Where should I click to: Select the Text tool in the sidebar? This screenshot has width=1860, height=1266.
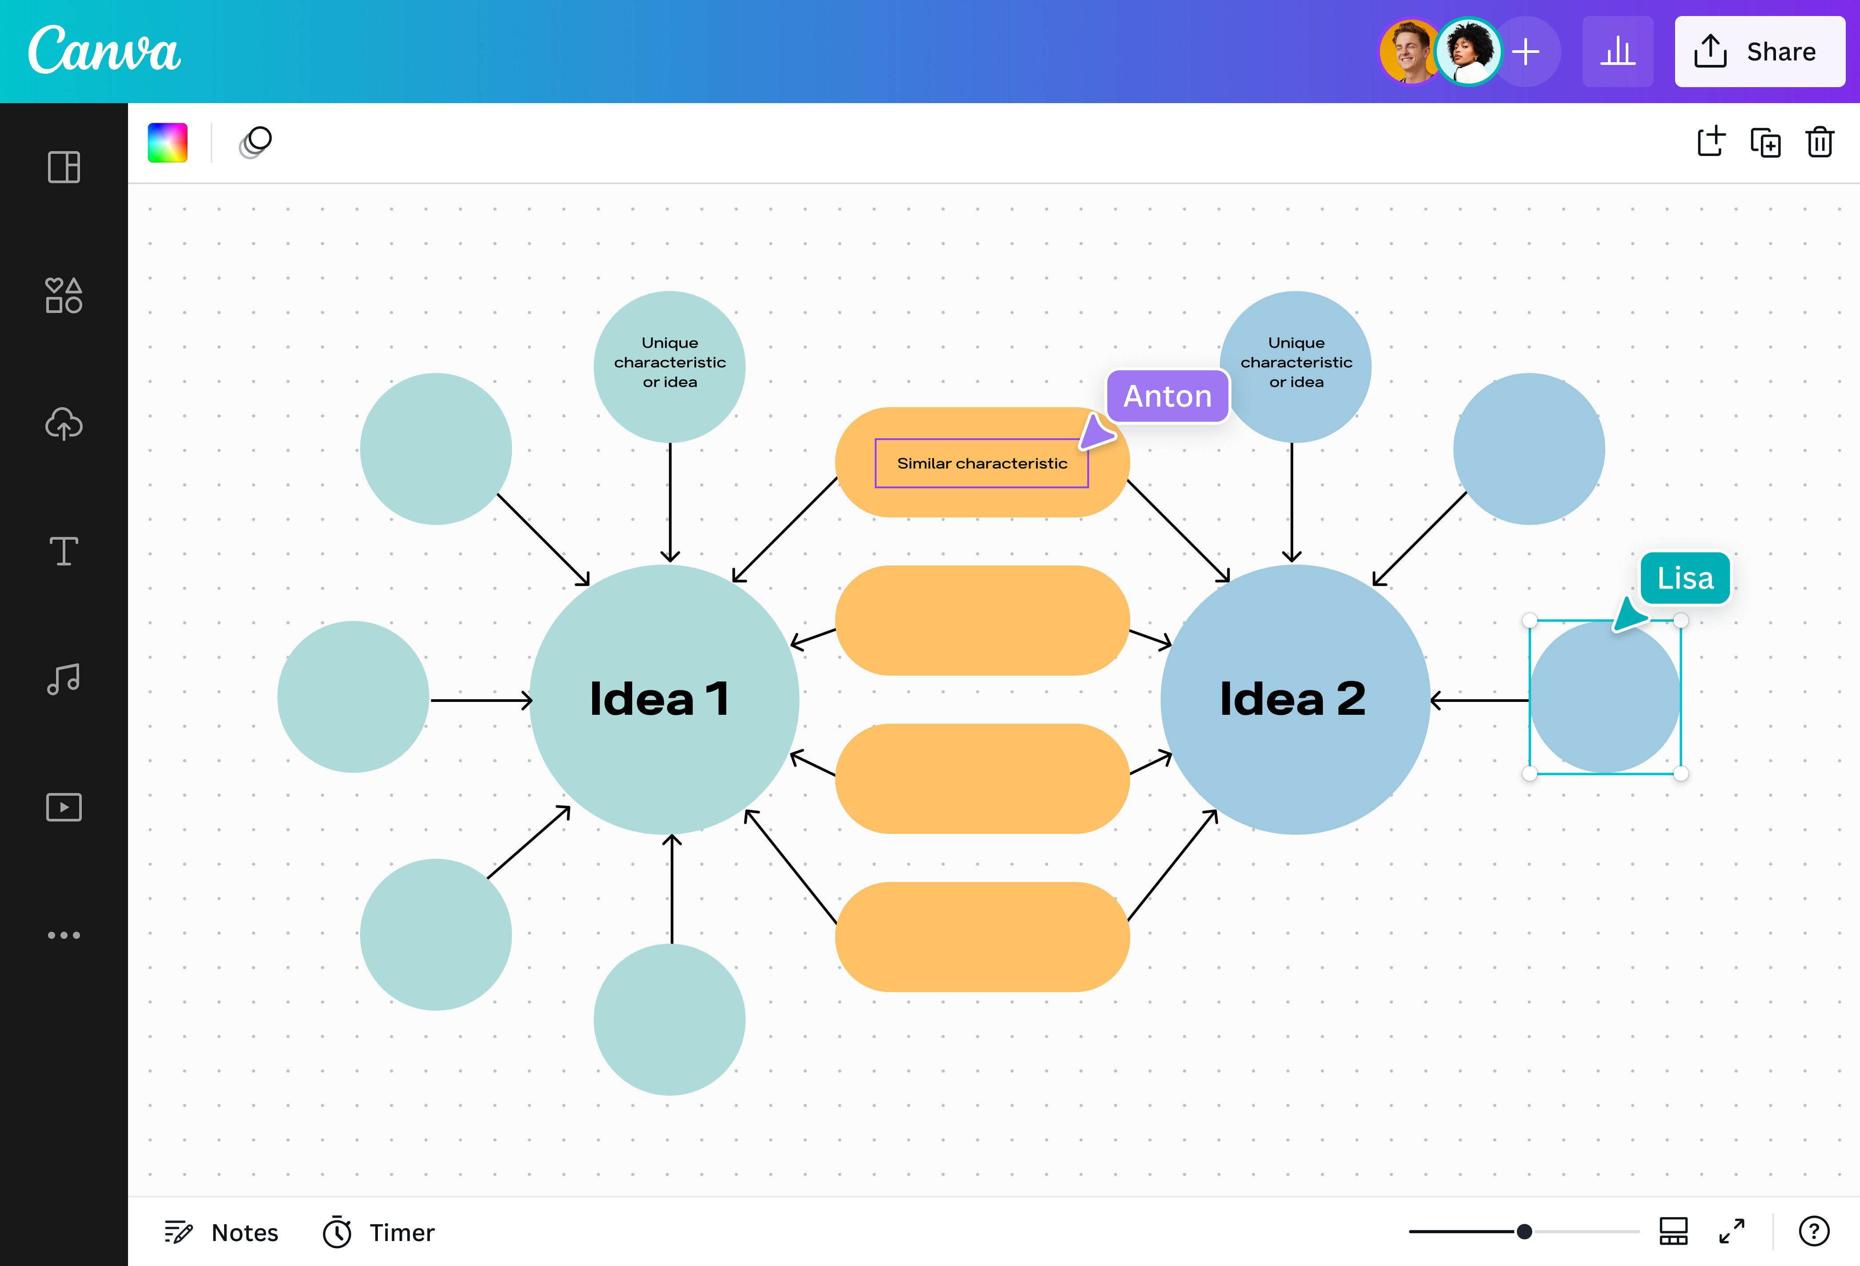[63, 551]
